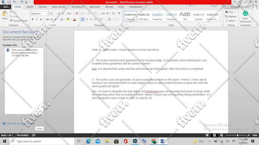Apply text highlight color
259x145 pixels.
pos(68,19)
